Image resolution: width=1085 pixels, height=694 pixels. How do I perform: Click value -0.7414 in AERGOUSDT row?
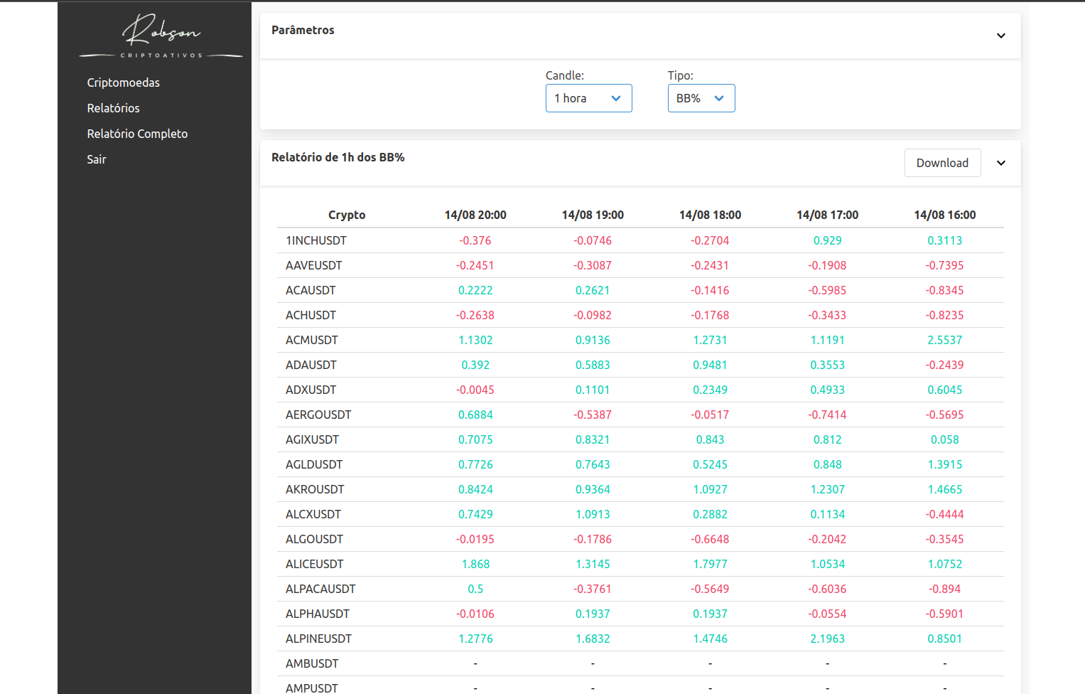[827, 415]
